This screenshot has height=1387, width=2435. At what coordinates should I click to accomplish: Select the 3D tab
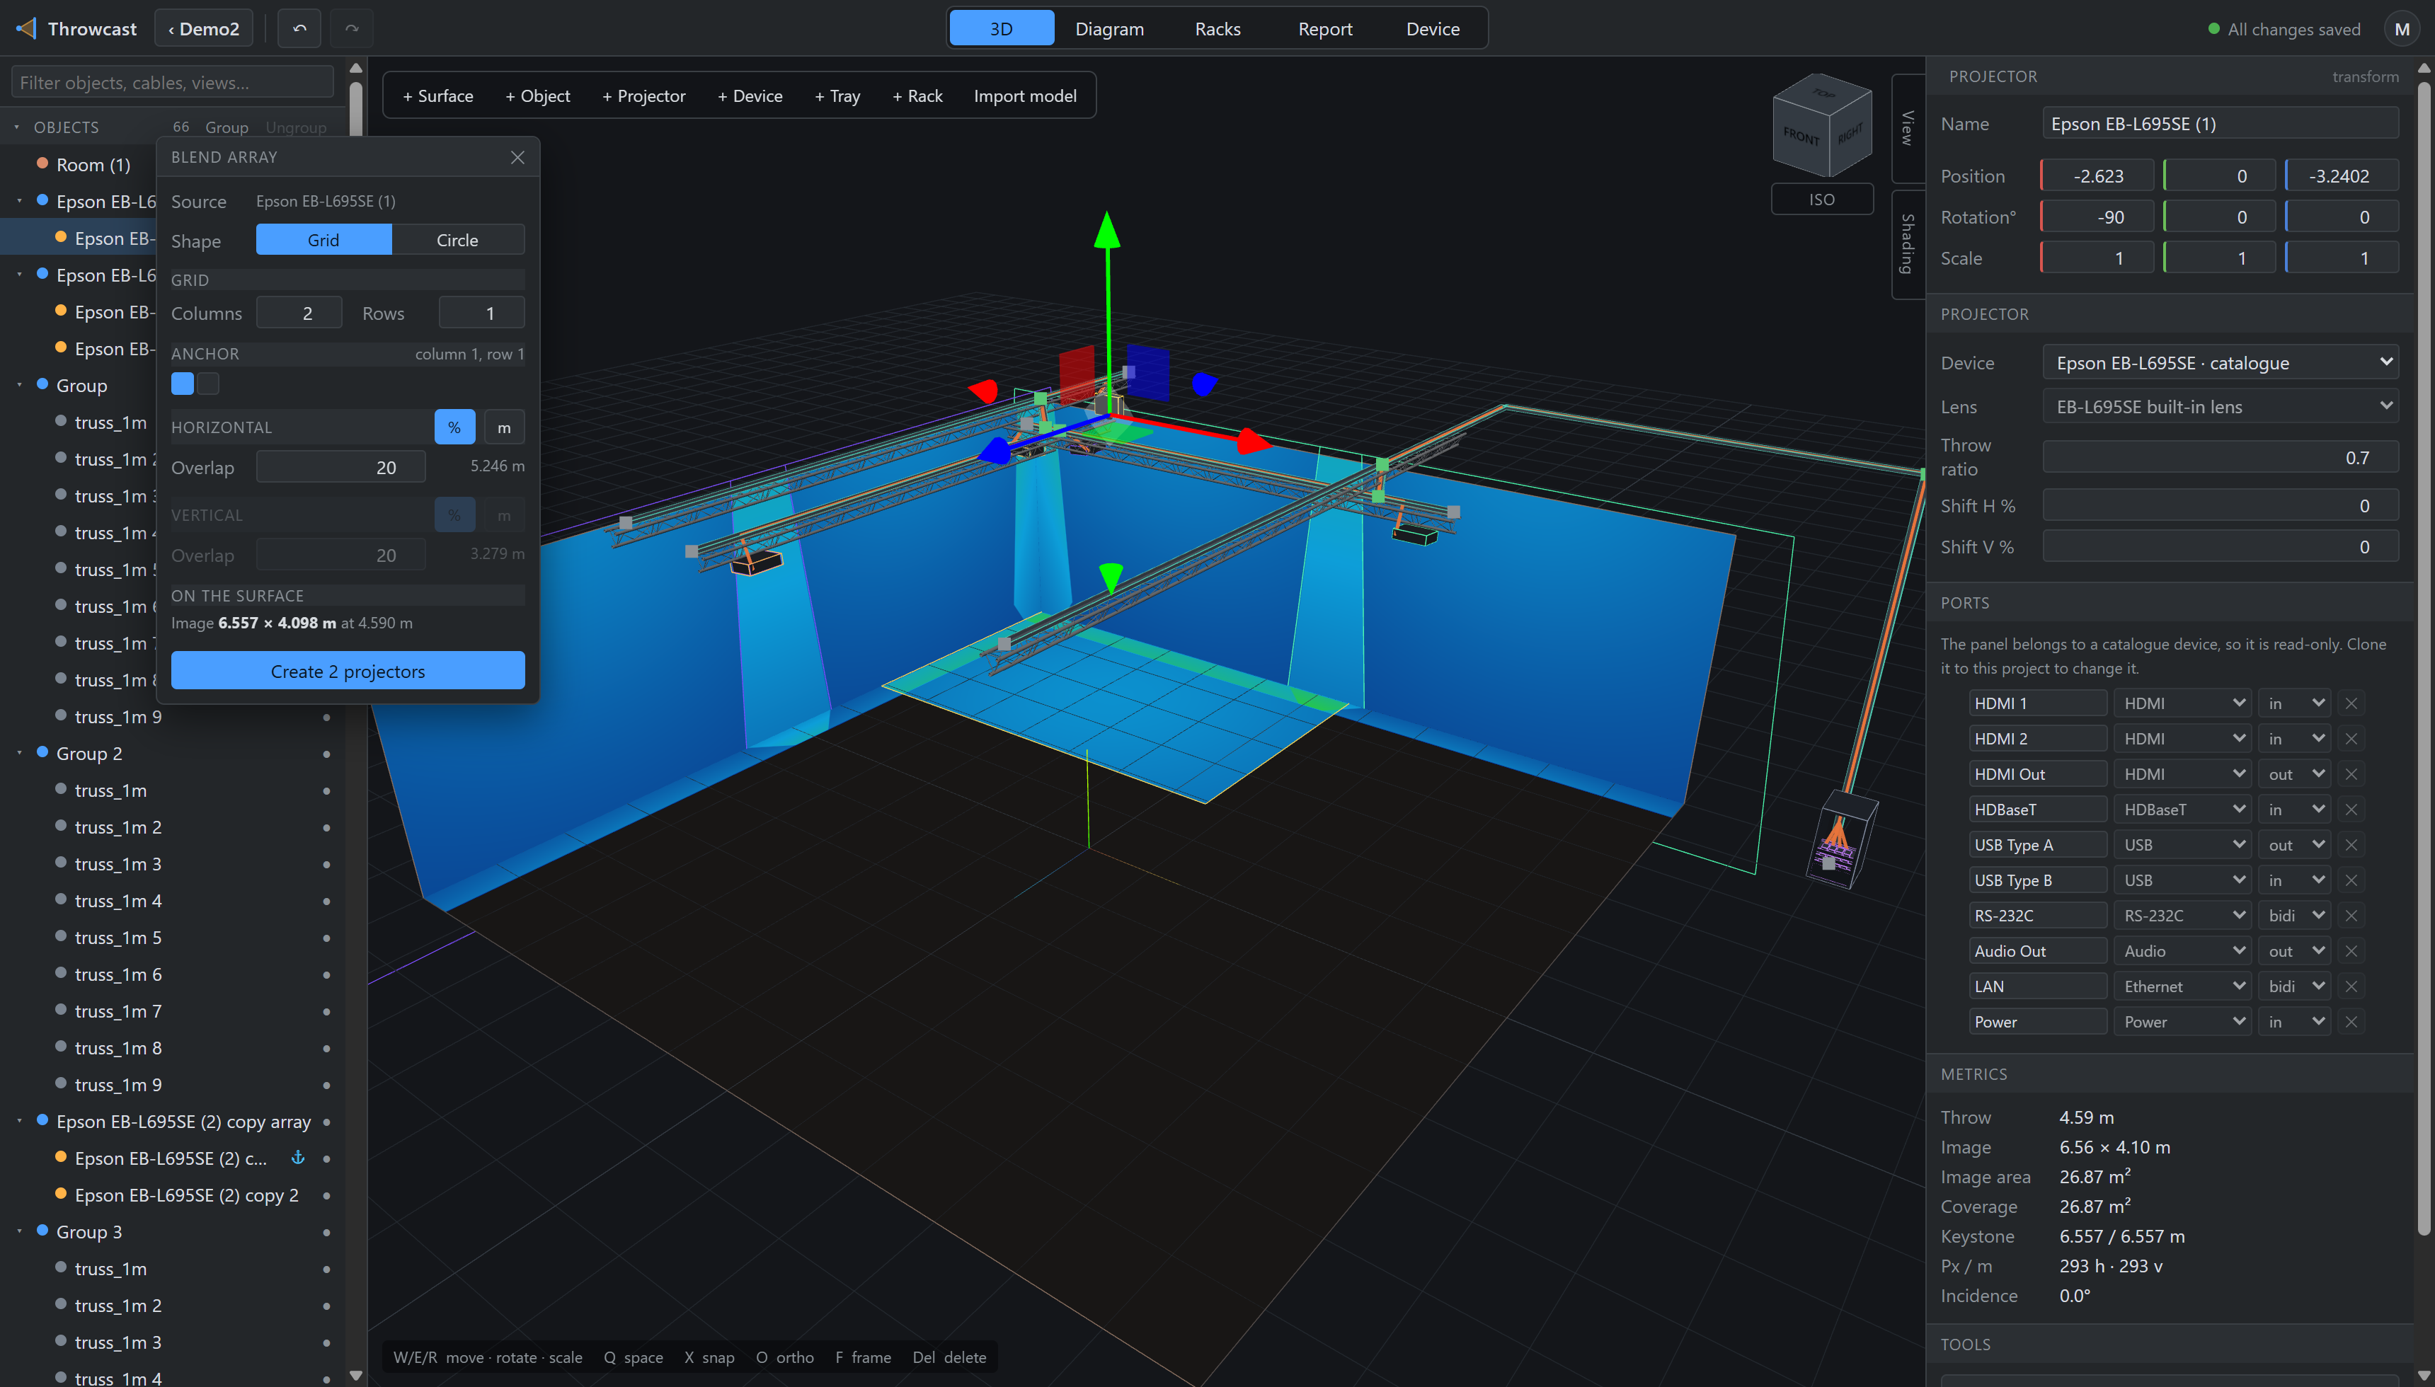click(1001, 28)
